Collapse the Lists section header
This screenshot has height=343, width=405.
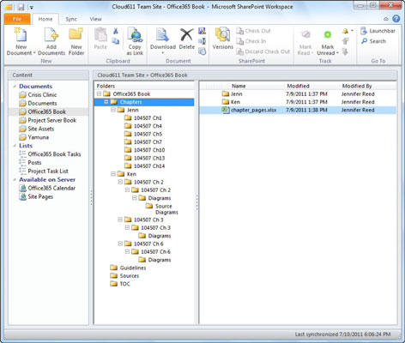(x=15, y=146)
